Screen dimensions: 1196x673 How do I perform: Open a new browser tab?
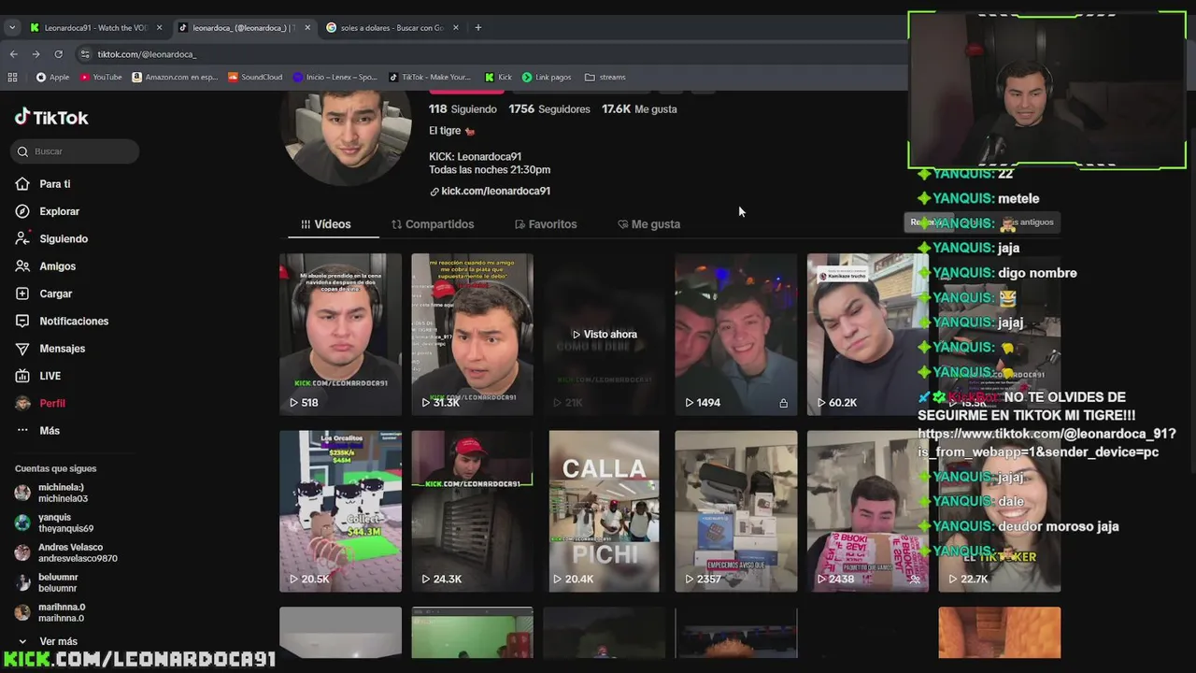click(477, 28)
